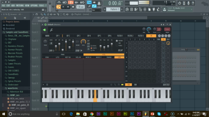Click the RM matrix mode button
This screenshot has width=209, height=117.
point(135,84)
